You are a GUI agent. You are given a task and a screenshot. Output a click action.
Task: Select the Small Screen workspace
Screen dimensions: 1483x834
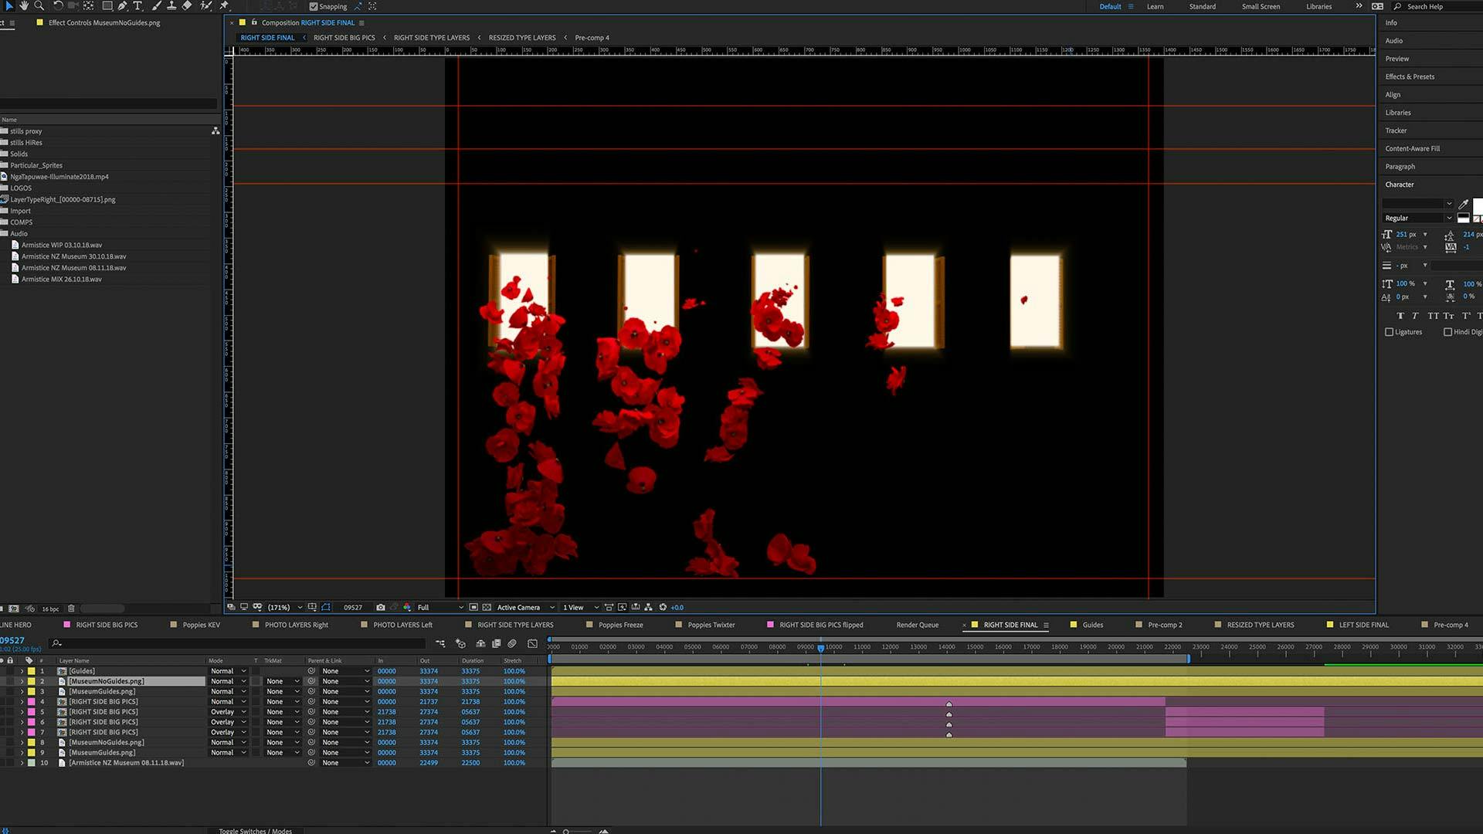(1261, 6)
